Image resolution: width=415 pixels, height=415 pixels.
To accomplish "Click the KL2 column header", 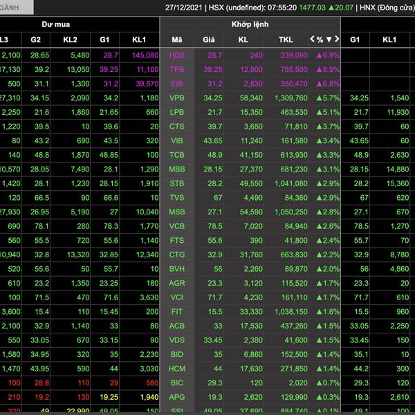I will tap(70, 39).
